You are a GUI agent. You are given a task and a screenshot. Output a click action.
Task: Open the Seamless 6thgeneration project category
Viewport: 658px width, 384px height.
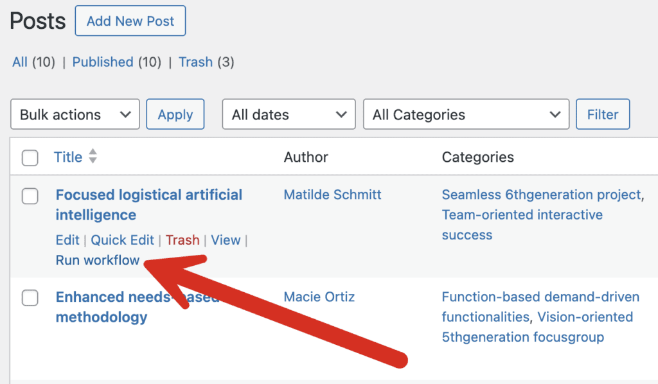tap(542, 195)
